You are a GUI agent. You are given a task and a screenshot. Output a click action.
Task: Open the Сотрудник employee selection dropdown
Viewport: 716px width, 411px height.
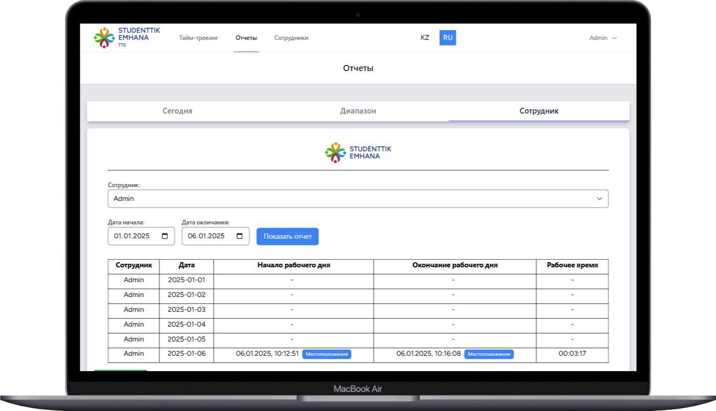pos(358,198)
